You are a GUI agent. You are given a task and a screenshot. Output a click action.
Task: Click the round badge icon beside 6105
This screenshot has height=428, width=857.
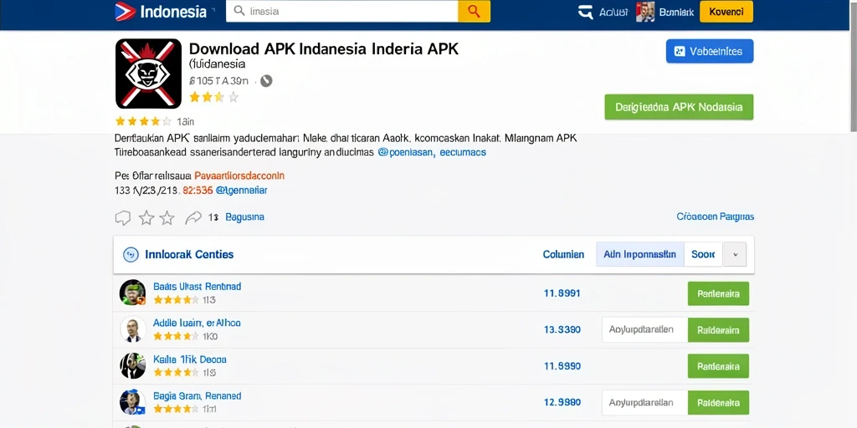point(266,81)
